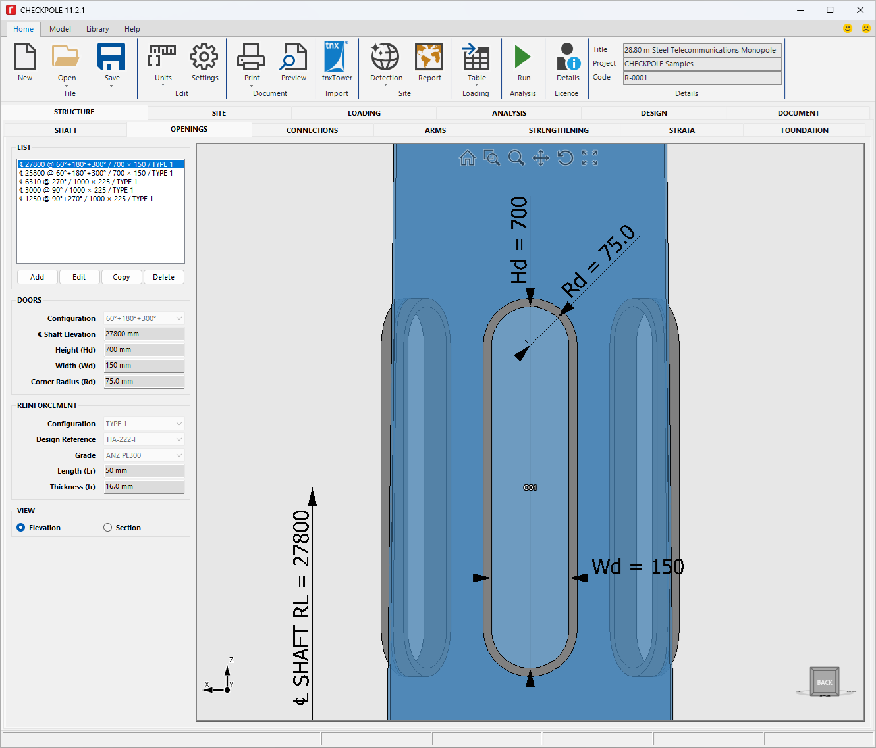Select the rotate tool in viewport

pyautogui.click(x=565, y=158)
